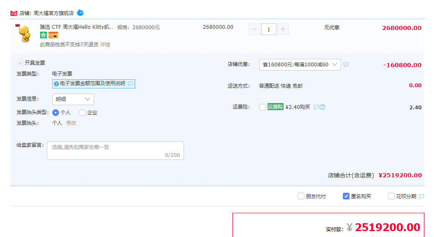Open the 明细 invoice info dropdown
The height and width of the screenshot is (237, 434).
click(73, 99)
